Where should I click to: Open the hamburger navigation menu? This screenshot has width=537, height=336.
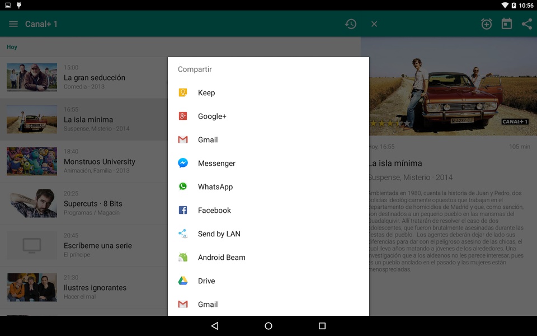[13, 24]
